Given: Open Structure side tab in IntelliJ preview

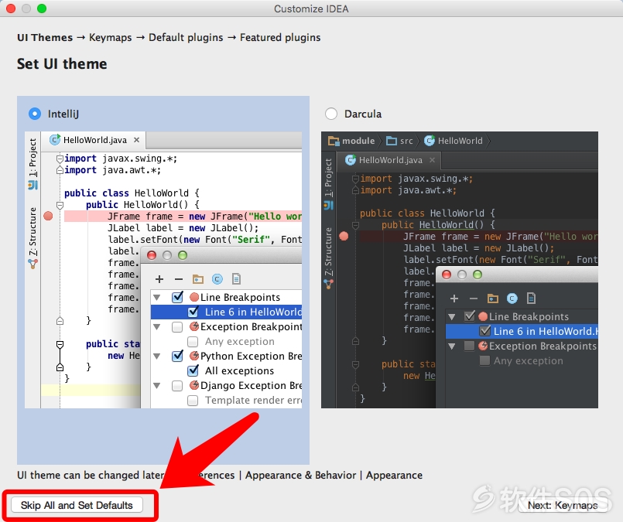Looking at the screenshot, I should pyautogui.click(x=33, y=237).
